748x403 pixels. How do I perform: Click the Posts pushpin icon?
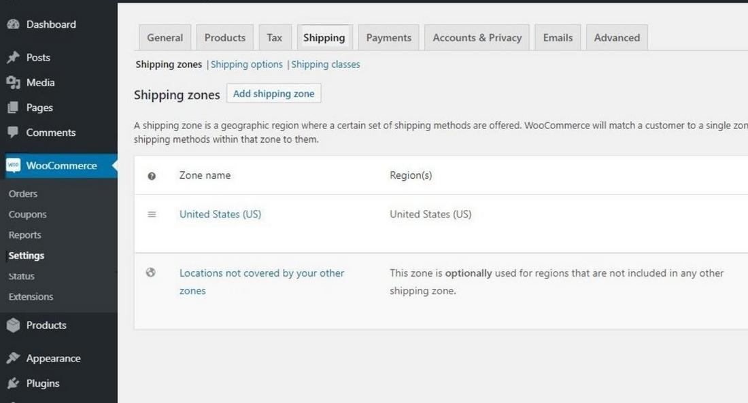click(x=13, y=58)
